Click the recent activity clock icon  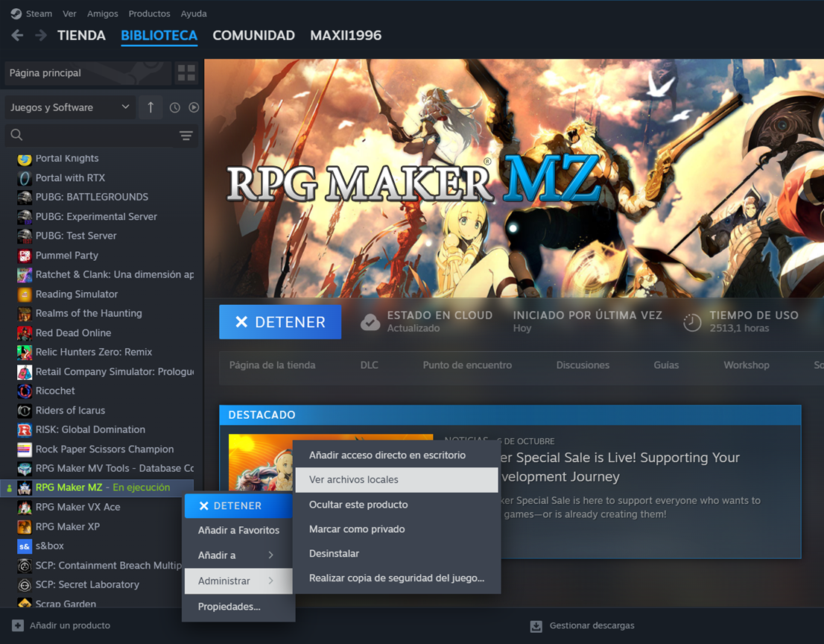point(175,107)
